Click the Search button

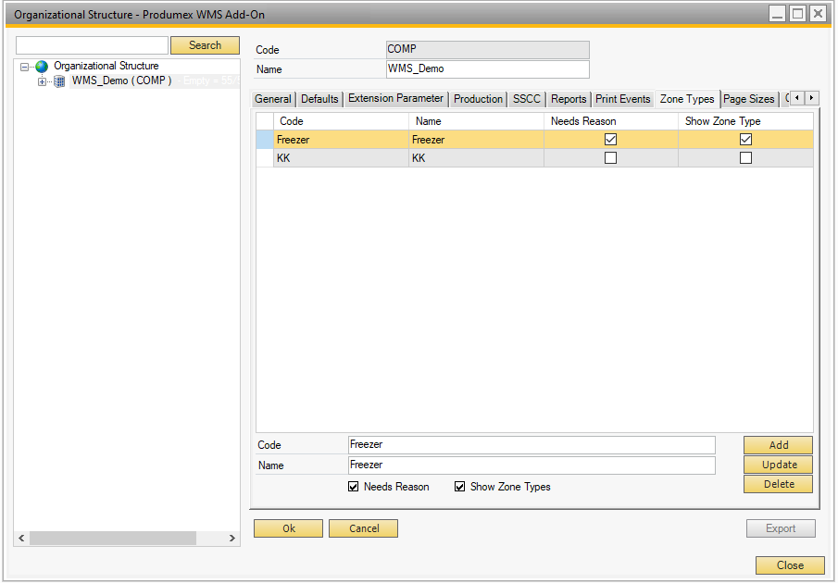[205, 45]
